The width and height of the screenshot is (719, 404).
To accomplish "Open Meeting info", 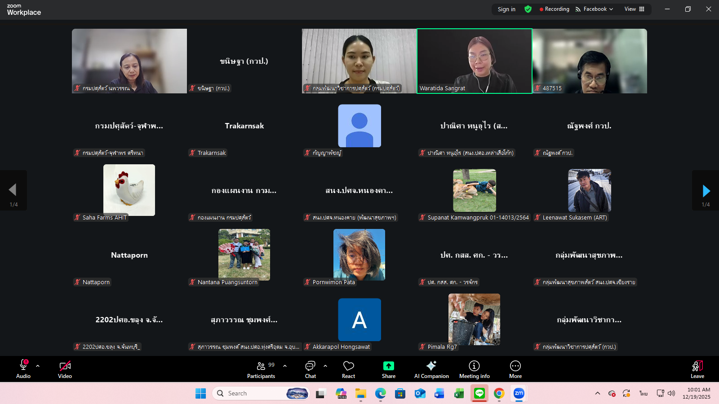I will [x=474, y=369].
